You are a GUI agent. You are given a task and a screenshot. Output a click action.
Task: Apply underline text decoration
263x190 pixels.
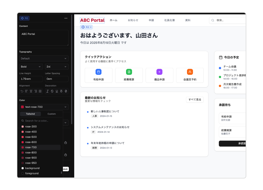point(57,91)
